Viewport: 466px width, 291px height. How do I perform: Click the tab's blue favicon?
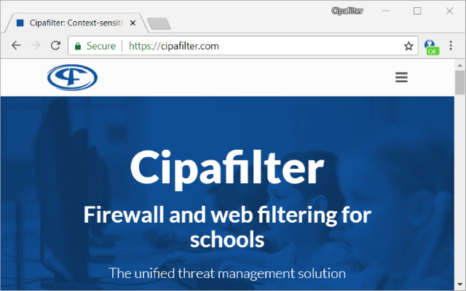[x=20, y=23]
